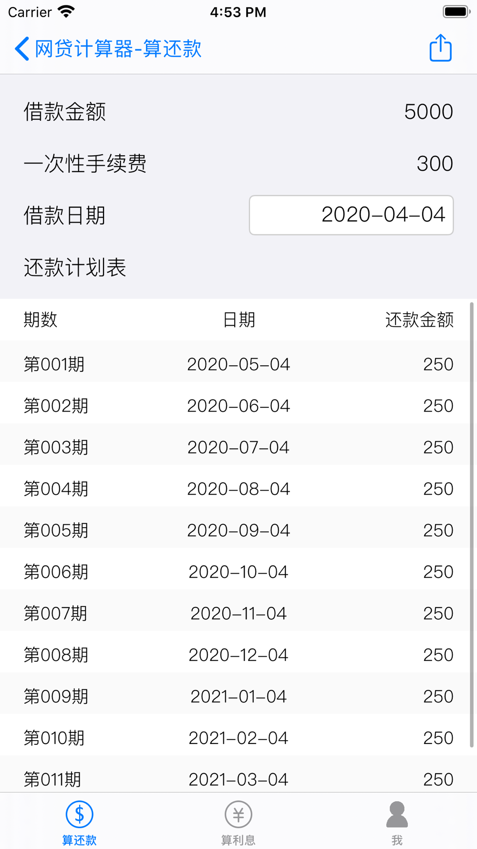Tap the share icon in navigation bar
Image resolution: width=477 pixels, height=849 pixels.
pos(440,48)
